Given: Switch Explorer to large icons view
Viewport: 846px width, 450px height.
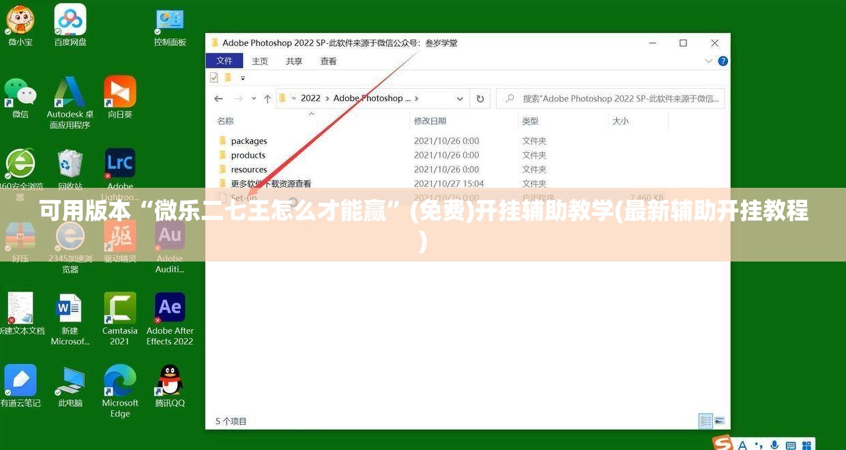Looking at the screenshot, I should click(719, 421).
